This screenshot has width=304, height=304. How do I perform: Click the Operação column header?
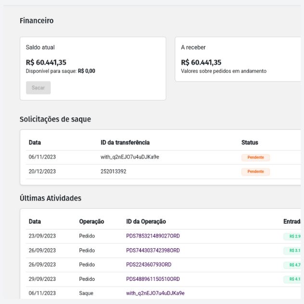coord(91,222)
